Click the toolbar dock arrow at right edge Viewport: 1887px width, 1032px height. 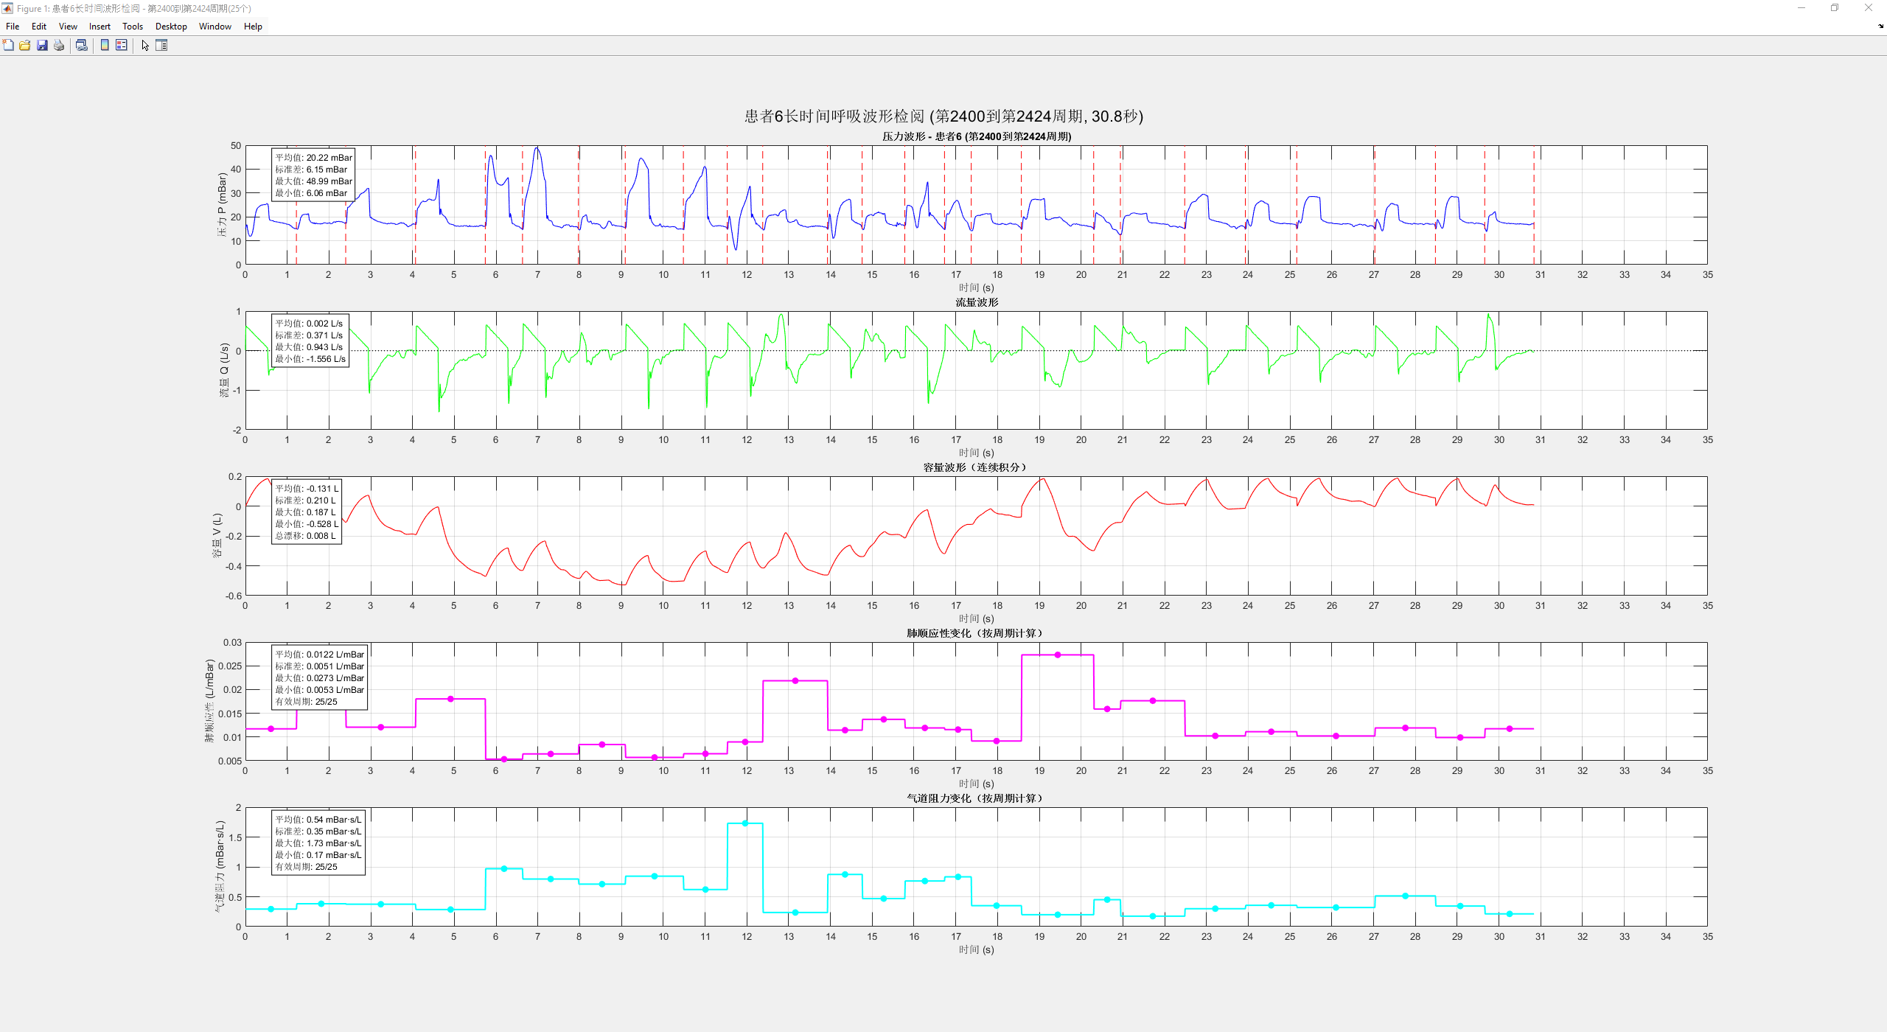(x=1880, y=27)
